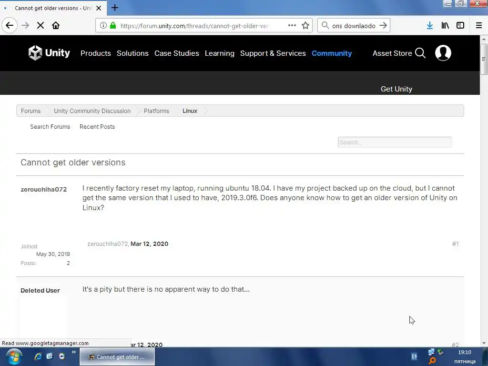Click the Unity logo

pos(49,53)
